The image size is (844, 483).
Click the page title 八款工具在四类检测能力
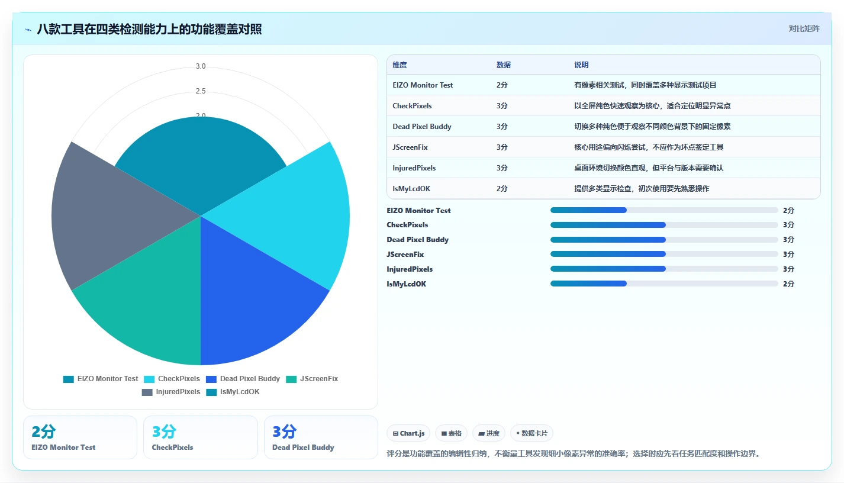(149, 29)
